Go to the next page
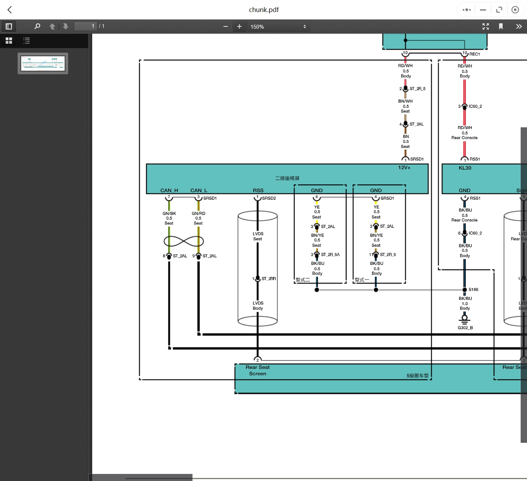The width and height of the screenshot is (527, 481). (x=65, y=27)
